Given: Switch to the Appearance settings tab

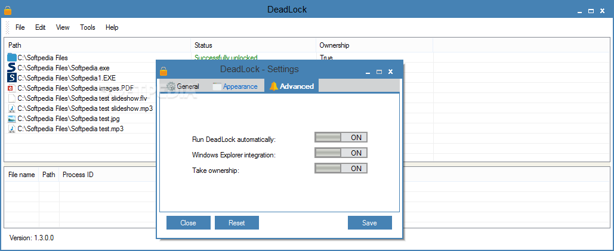Looking at the screenshot, I should pyautogui.click(x=235, y=86).
